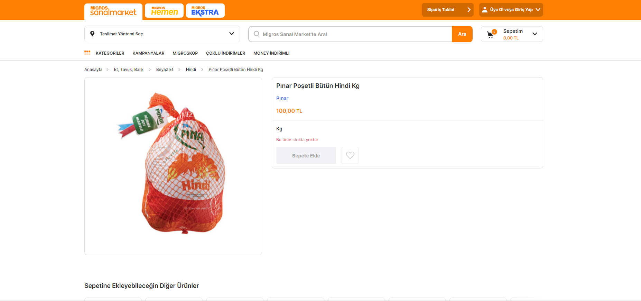The height and width of the screenshot is (301, 641).
Task: Open the Migros Ekstra logo tab
Action: pos(205,11)
